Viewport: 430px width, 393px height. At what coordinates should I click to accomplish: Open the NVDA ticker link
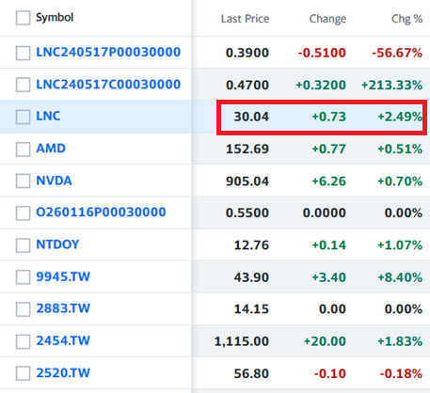(x=54, y=181)
